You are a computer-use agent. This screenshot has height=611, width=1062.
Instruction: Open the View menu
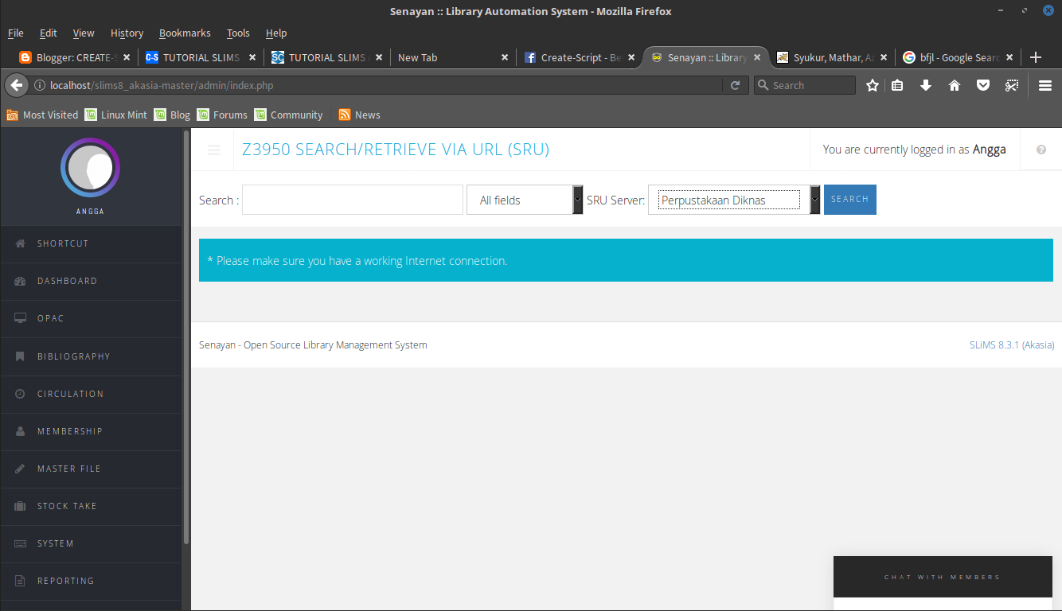[84, 33]
